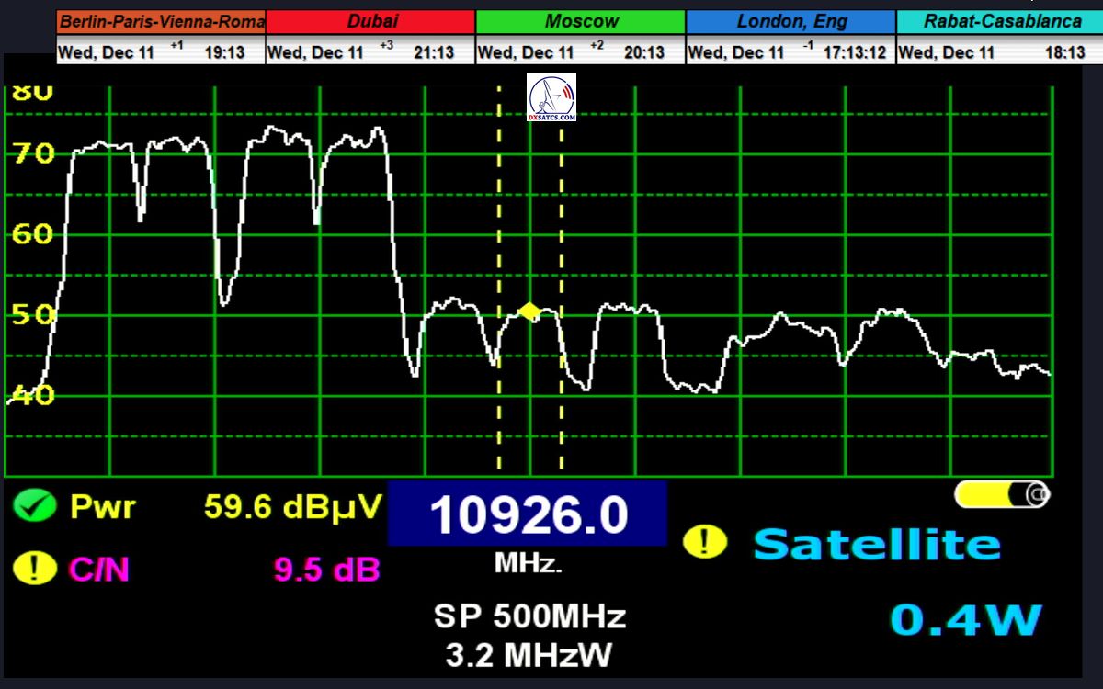This screenshot has height=689, width=1103.
Task: Click the 9.5 dB C/N reading
Action: tap(326, 570)
